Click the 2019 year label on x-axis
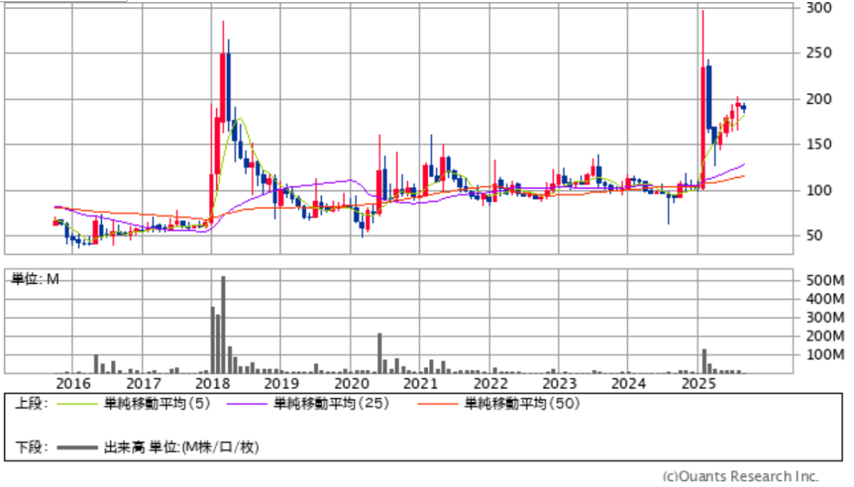 click(280, 384)
